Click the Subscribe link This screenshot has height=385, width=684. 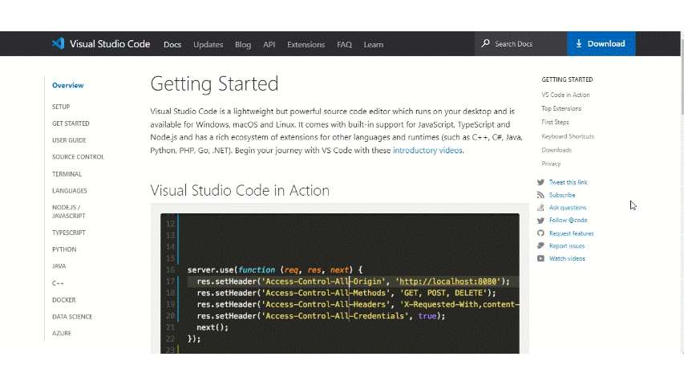point(562,195)
